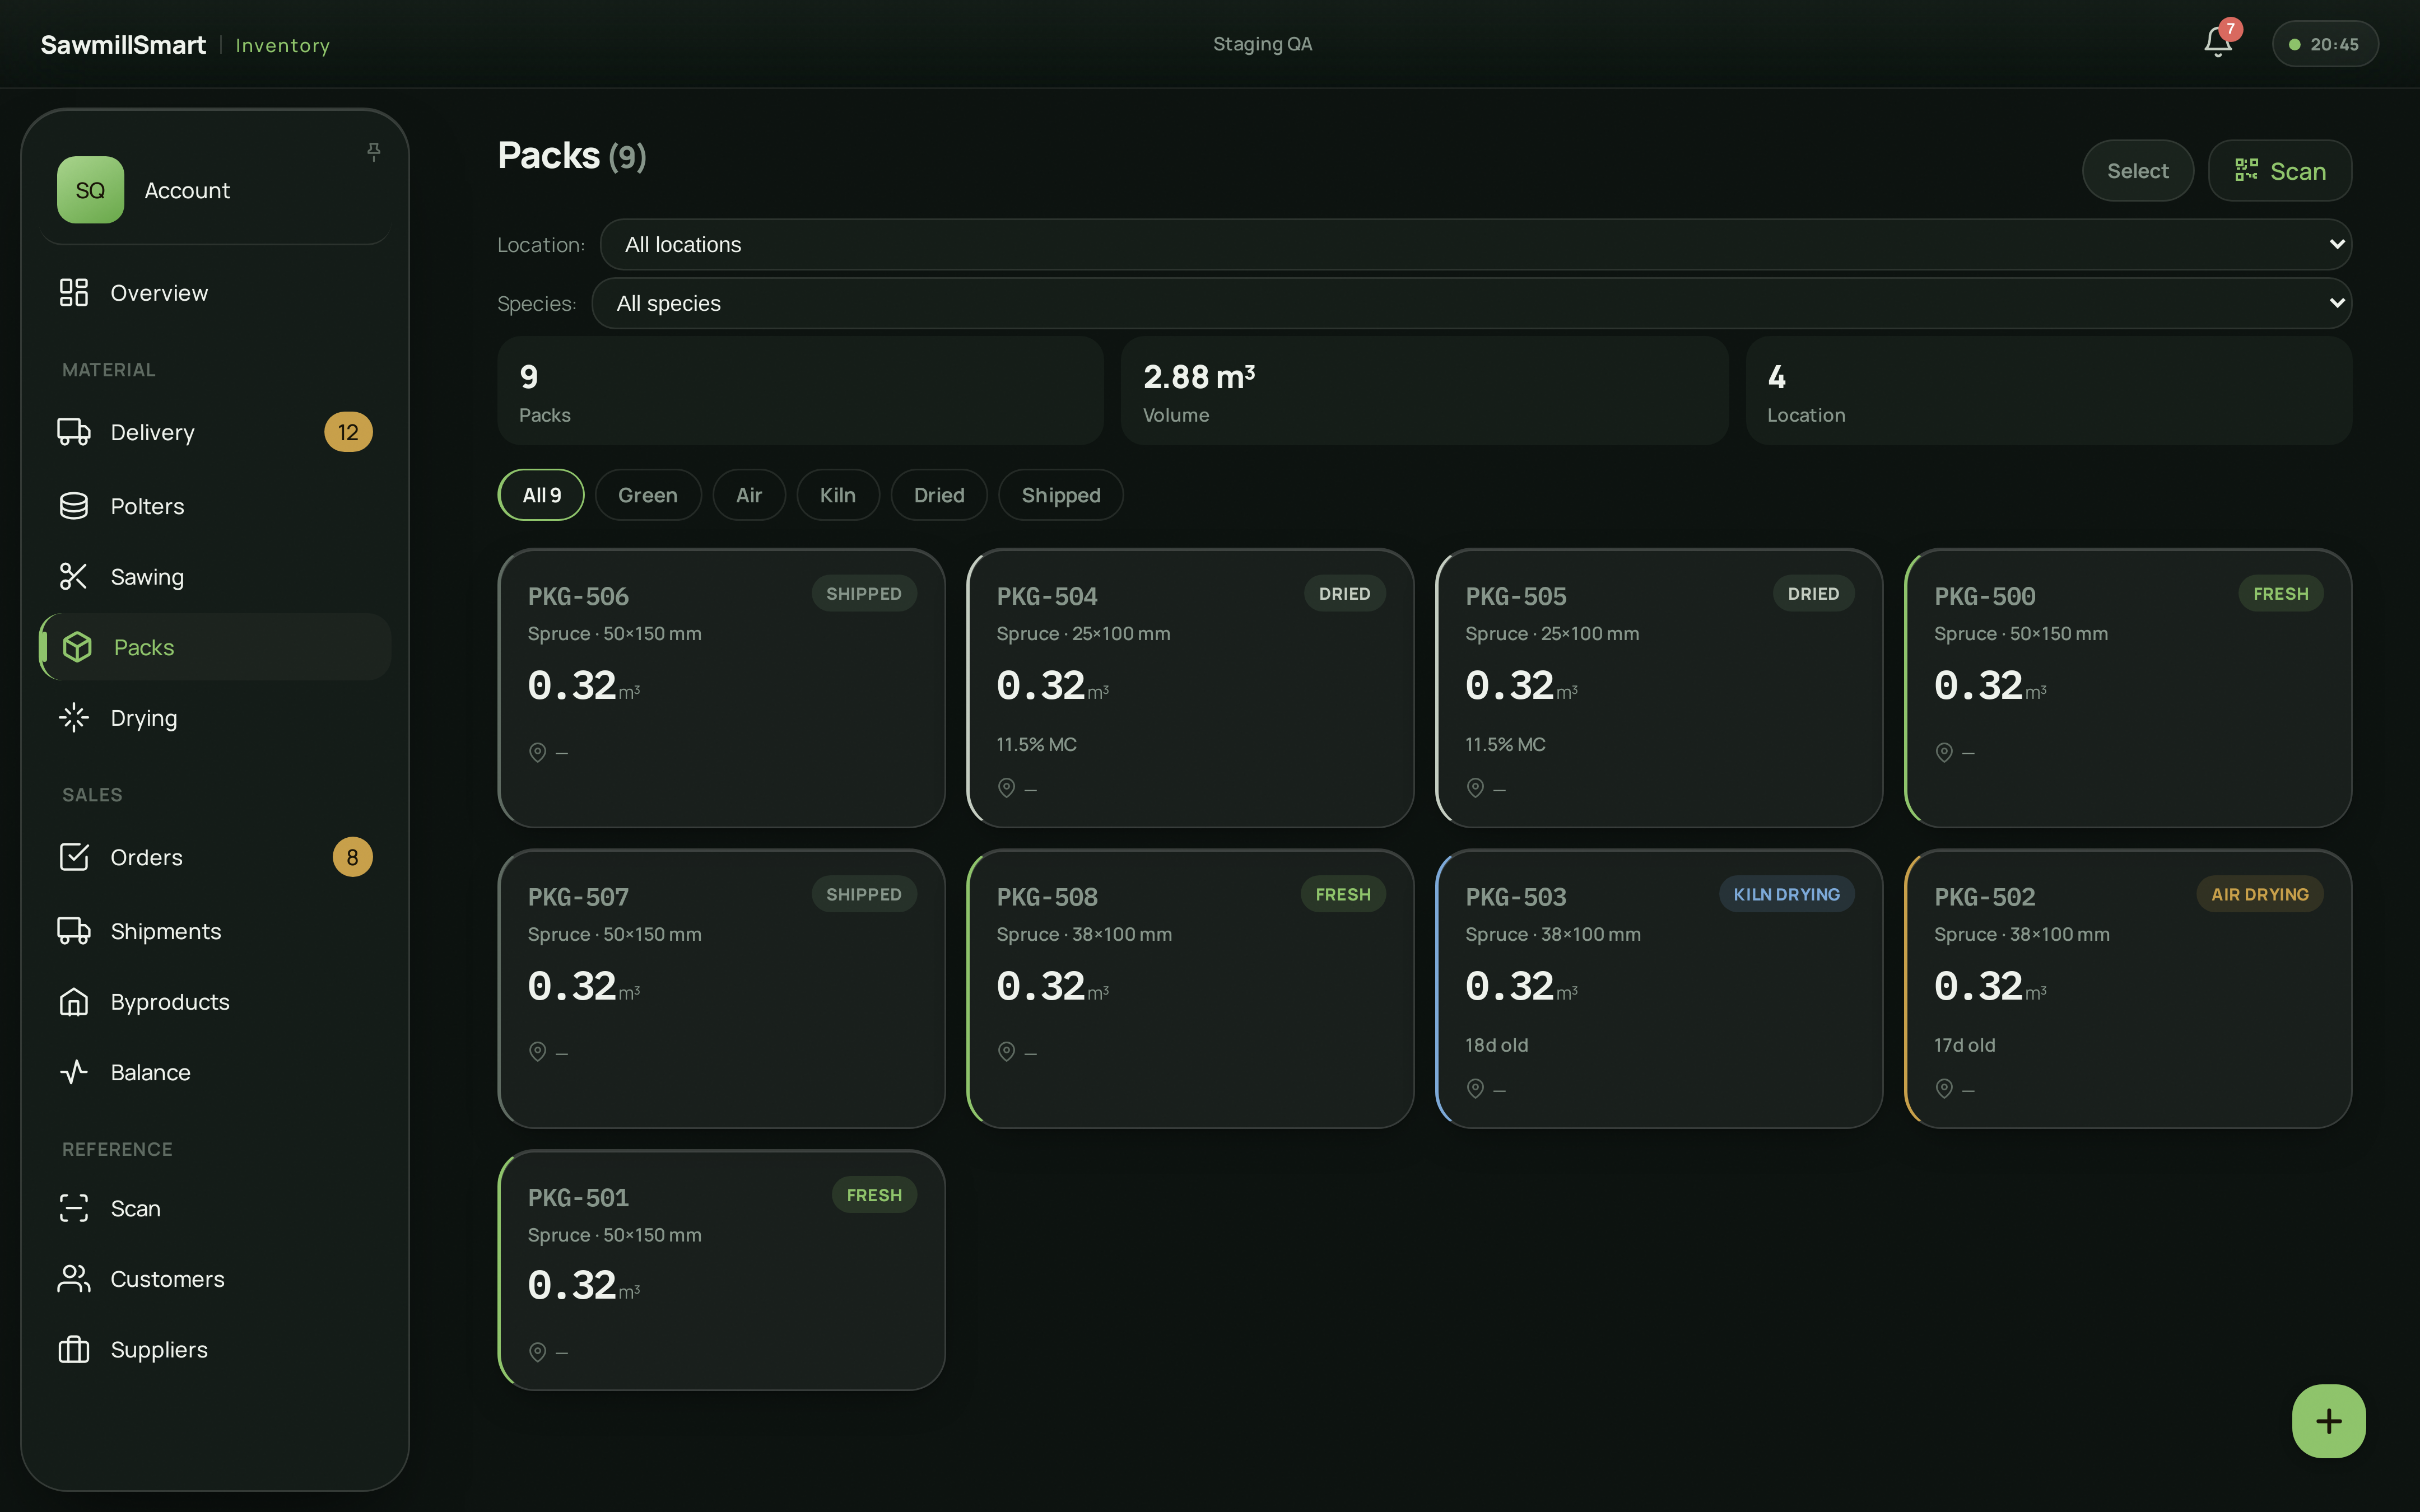The height and width of the screenshot is (1512, 2420).
Task: Click the 2.88 m³ Volume stat
Action: (x=1424, y=391)
